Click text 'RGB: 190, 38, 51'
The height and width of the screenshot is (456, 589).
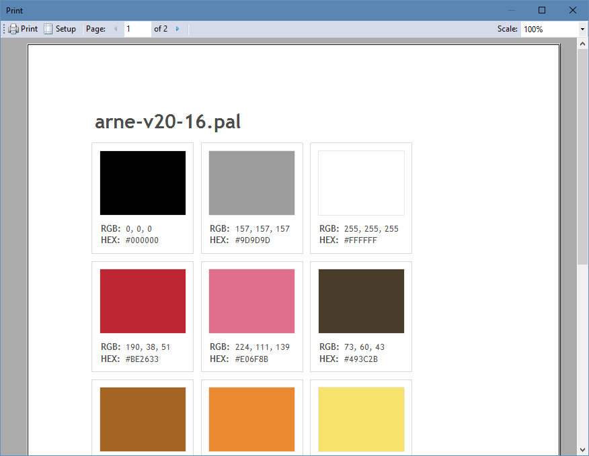135,347
